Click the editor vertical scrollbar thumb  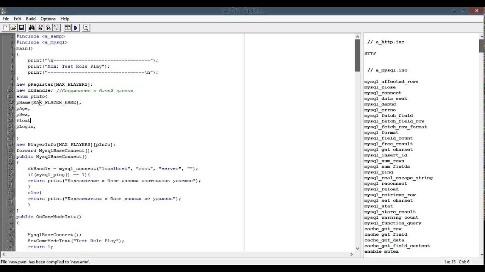click(x=357, y=55)
